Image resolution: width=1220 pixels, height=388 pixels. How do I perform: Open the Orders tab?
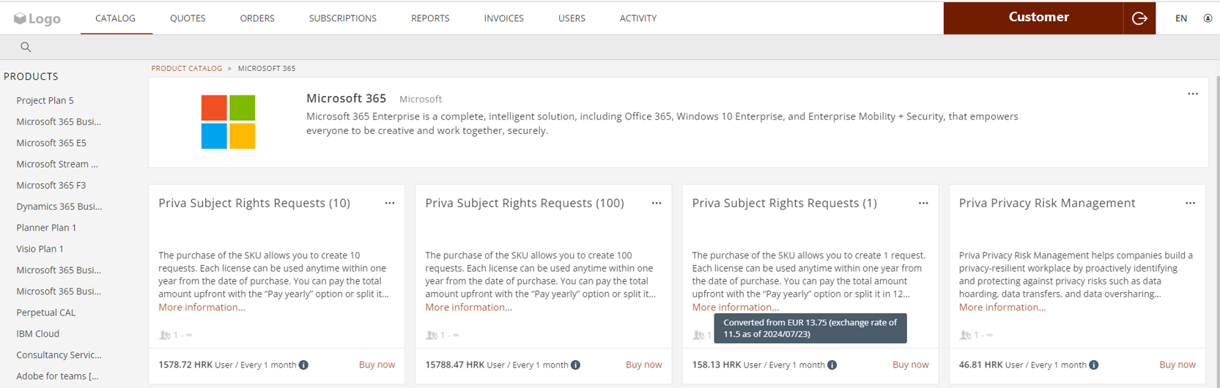(x=257, y=18)
